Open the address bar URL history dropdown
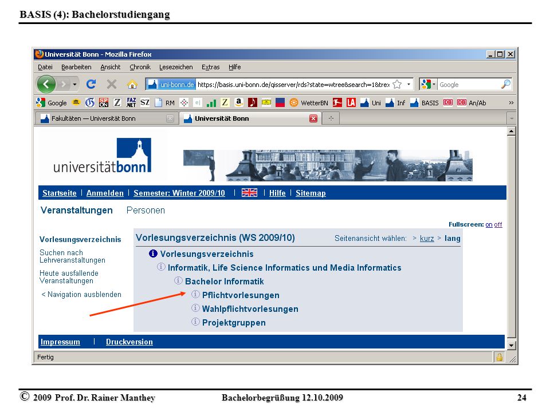Screen dimensions: 550x412 click(408, 85)
